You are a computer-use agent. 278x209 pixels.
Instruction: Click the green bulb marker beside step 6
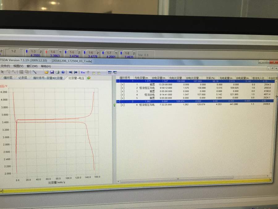pyautogui.click(x=115, y=105)
